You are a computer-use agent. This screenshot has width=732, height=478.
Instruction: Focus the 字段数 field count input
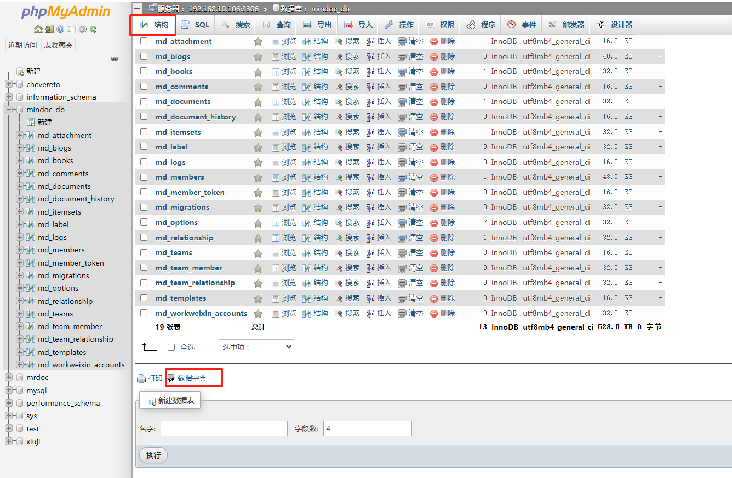point(368,429)
